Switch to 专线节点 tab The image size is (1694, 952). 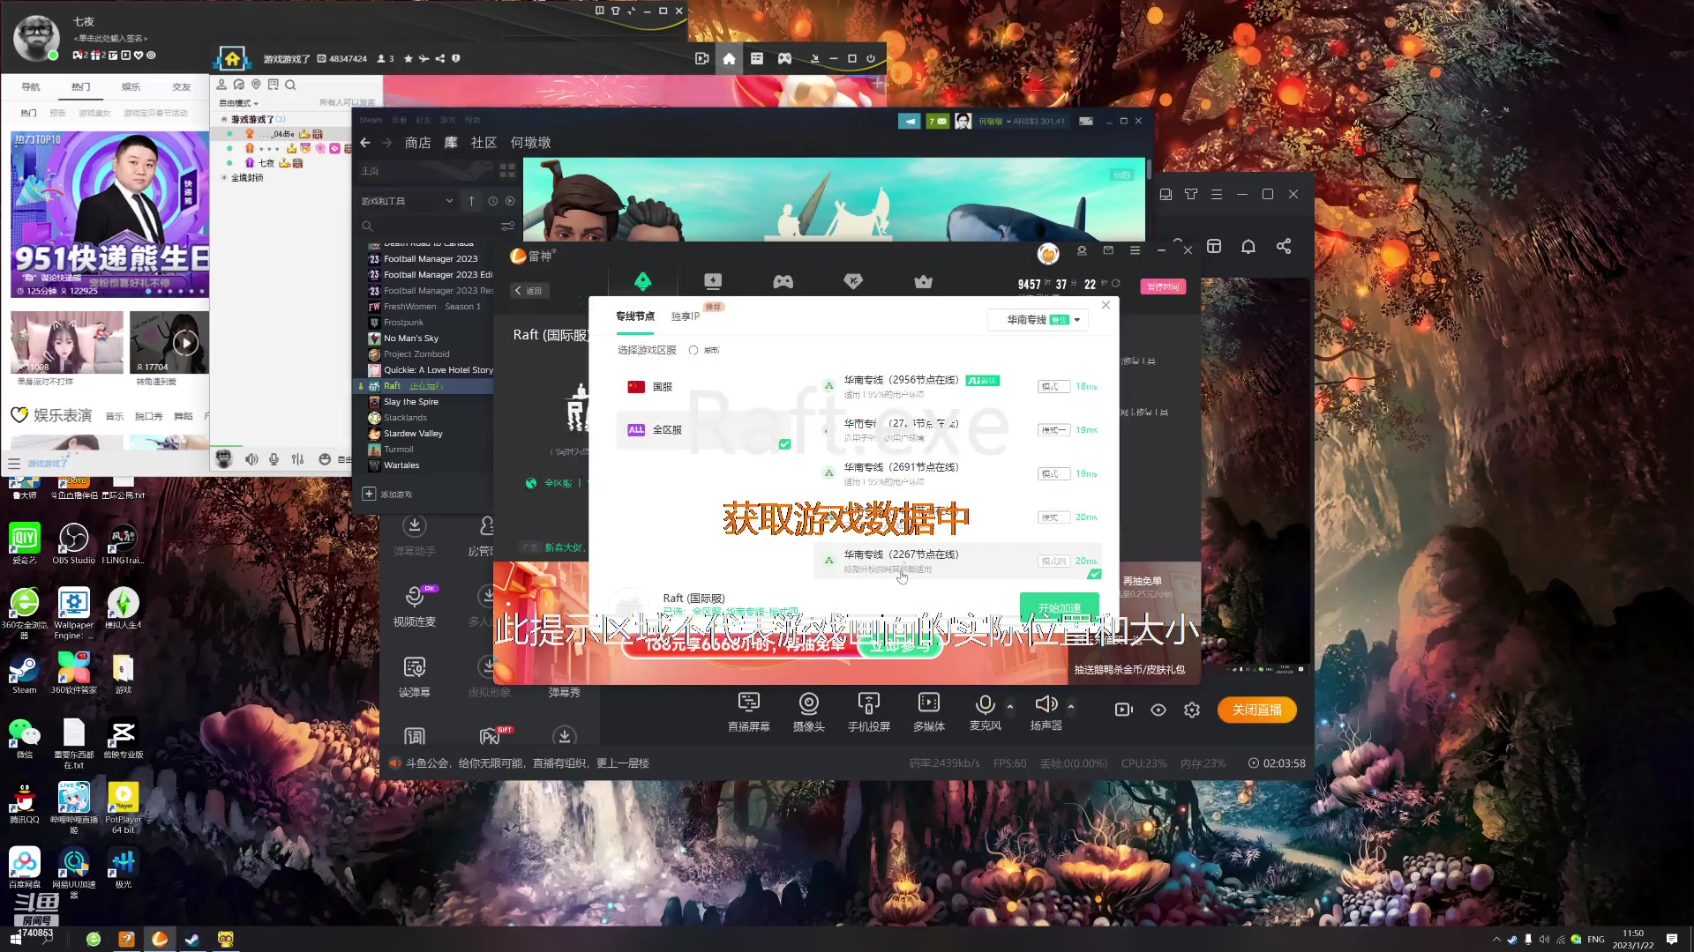[x=635, y=316]
